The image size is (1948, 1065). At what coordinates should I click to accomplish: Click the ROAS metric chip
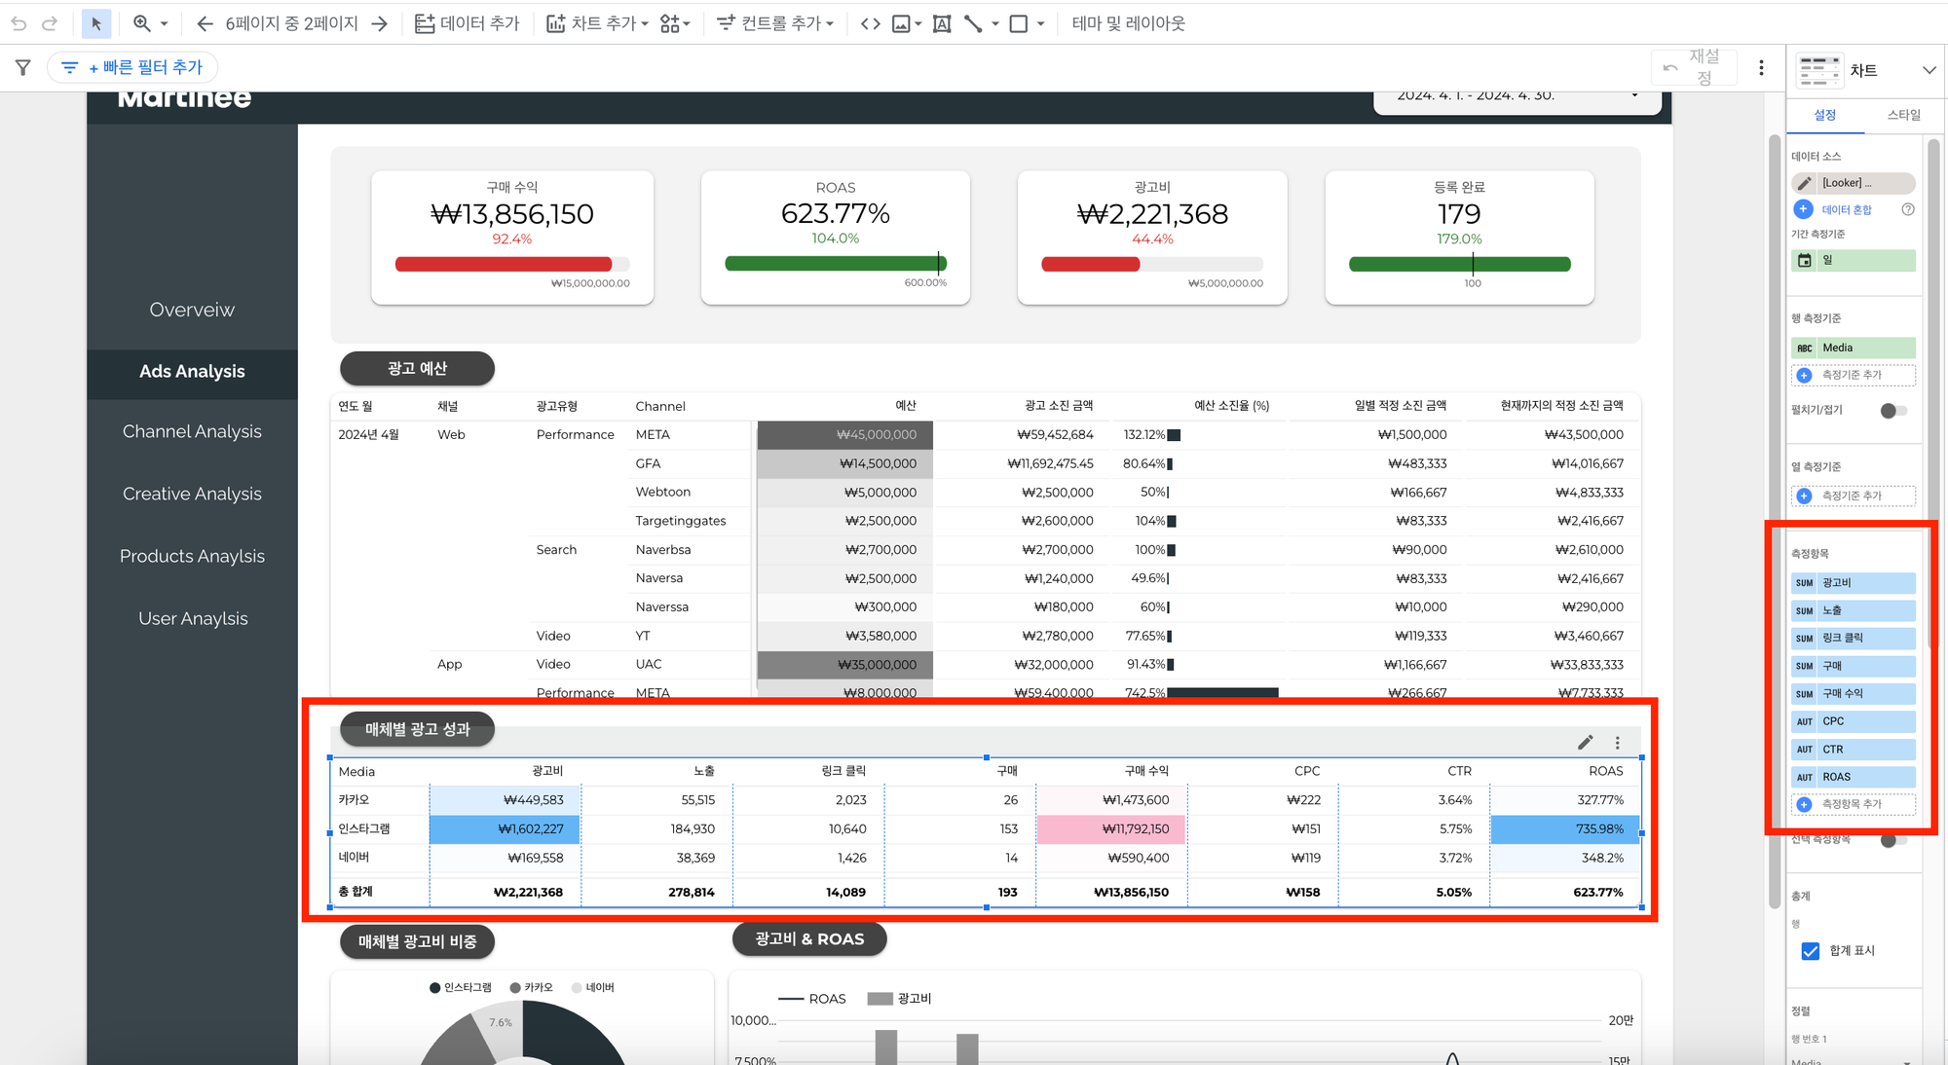(1852, 777)
